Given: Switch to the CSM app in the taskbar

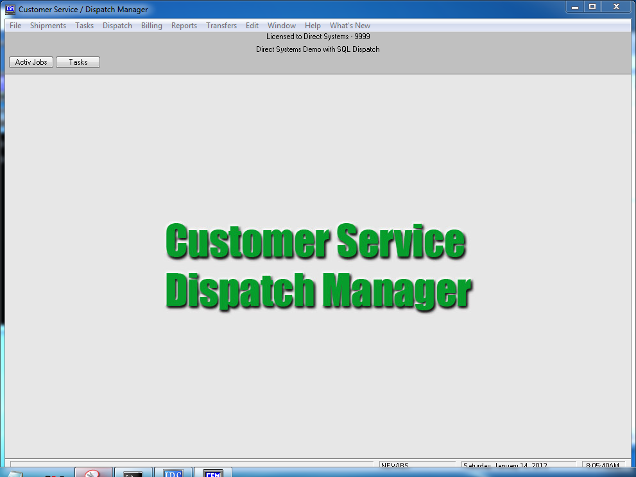Looking at the screenshot, I should pos(212,473).
